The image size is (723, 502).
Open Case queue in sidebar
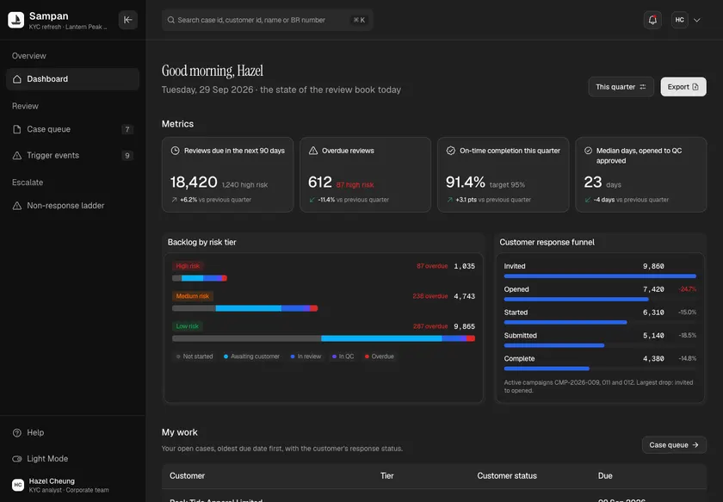click(x=72, y=129)
